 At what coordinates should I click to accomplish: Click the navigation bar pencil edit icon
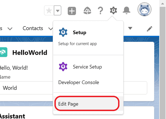[149, 29]
